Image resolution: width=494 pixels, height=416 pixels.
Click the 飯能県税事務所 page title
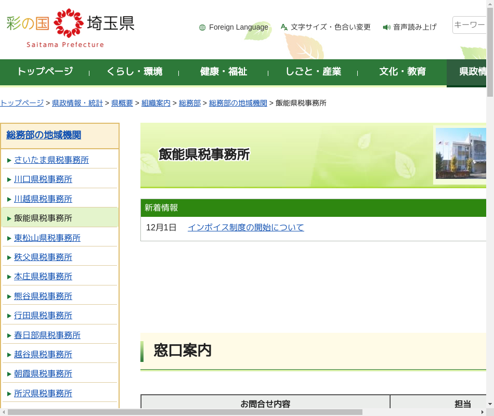[204, 154]
